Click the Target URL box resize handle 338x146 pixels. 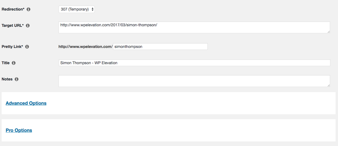click(329, 32)
